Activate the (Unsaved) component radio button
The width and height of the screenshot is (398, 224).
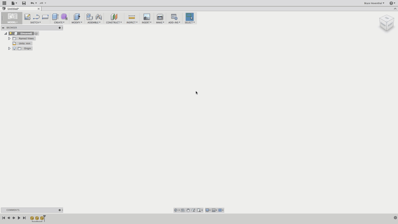(36, 34)
